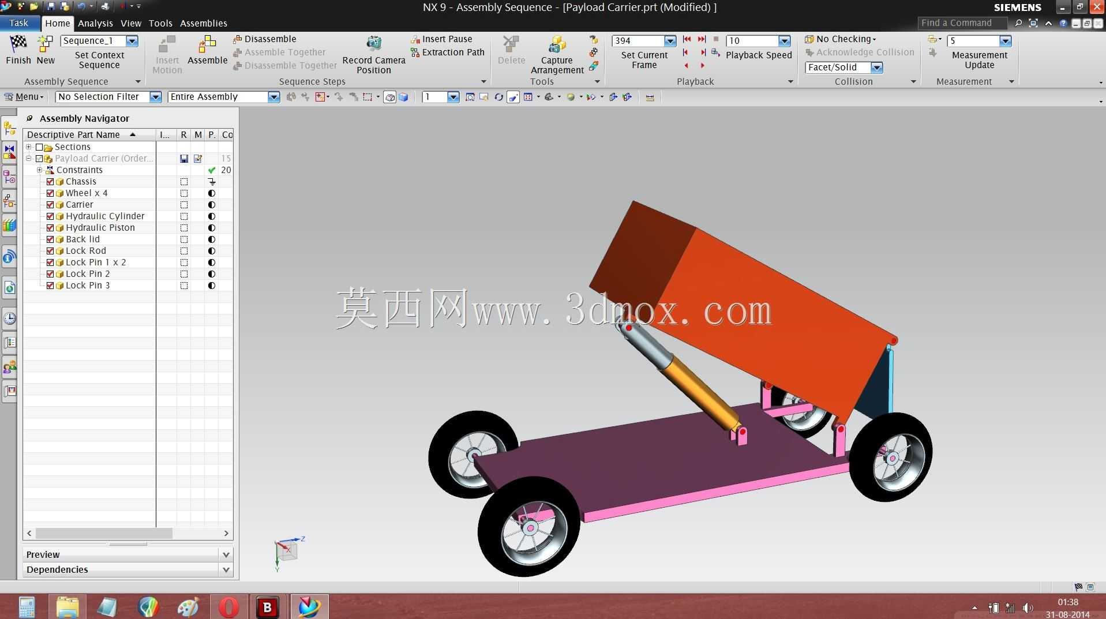Open the Entire Assembly scope dropdown
1106x619 pixels.
[273, 97]
